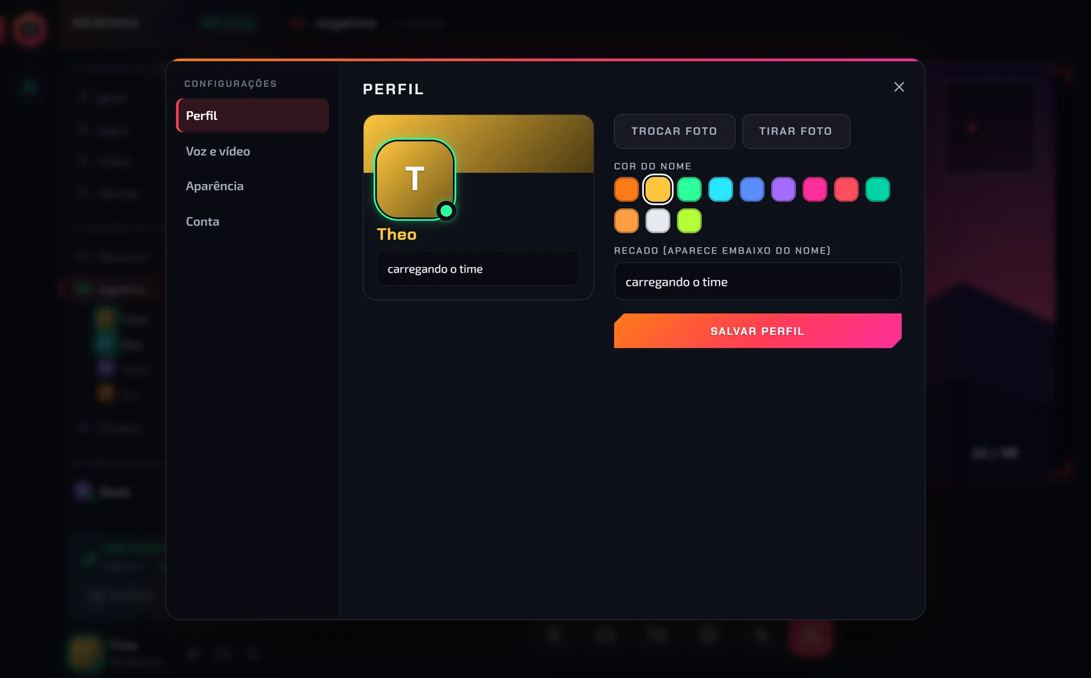Choose the white name color swatch
The image size is (1091, 678).
click(658, 221)
